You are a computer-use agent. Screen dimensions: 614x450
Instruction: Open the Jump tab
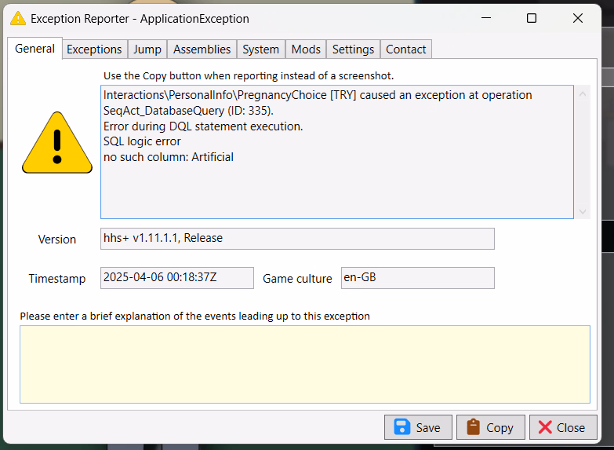tap(147, 49)
